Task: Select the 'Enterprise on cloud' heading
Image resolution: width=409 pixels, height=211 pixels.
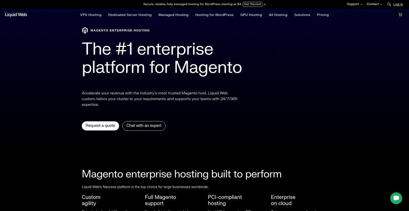Action: (x=283, y=200)
